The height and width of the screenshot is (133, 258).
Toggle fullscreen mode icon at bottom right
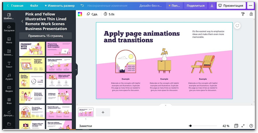pos(243,126)
